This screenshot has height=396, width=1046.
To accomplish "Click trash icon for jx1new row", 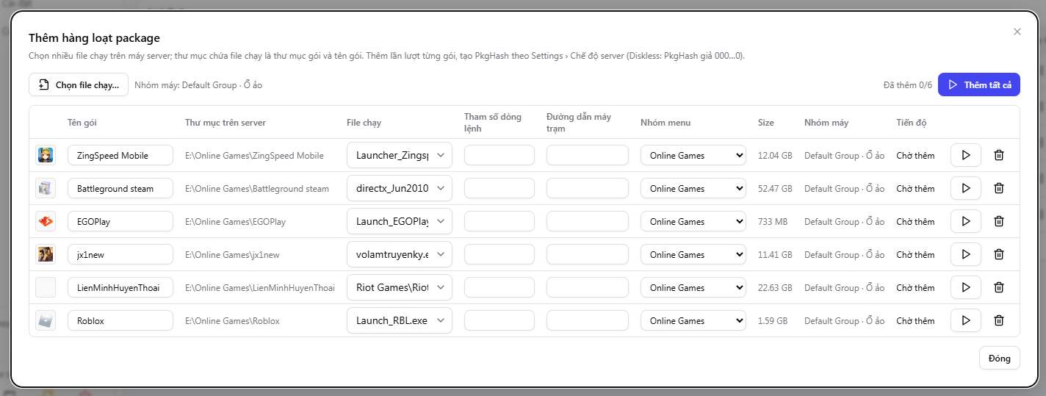I will (999, 254).
